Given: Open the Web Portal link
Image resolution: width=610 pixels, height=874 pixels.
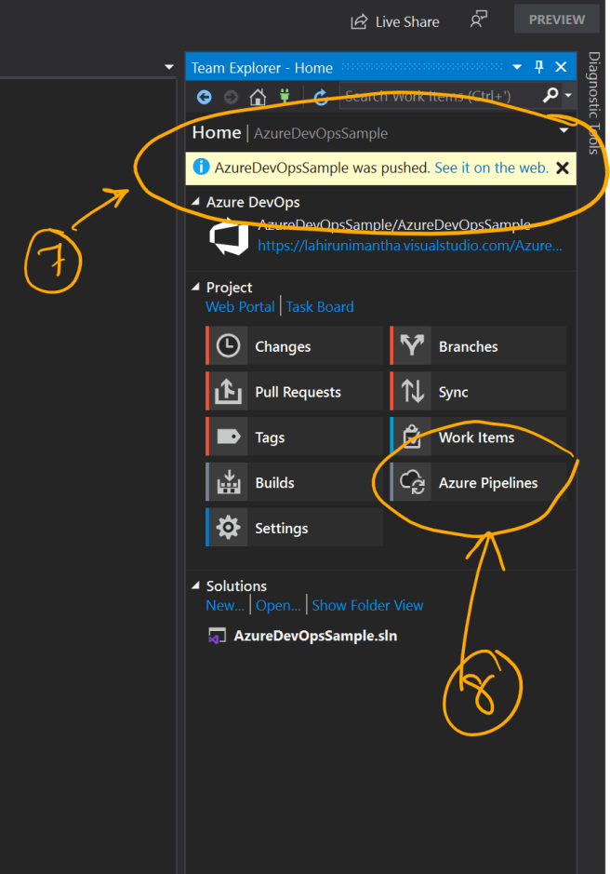Looking at the screenshot, I should tap(240, 306).
